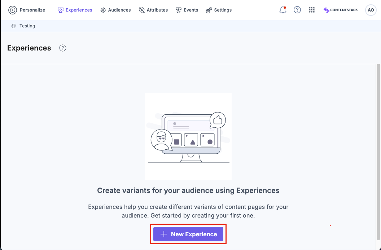This screenshot has width=381, height=250.
Task: Click the Audiences tab icon
Action: click(103, 10)
